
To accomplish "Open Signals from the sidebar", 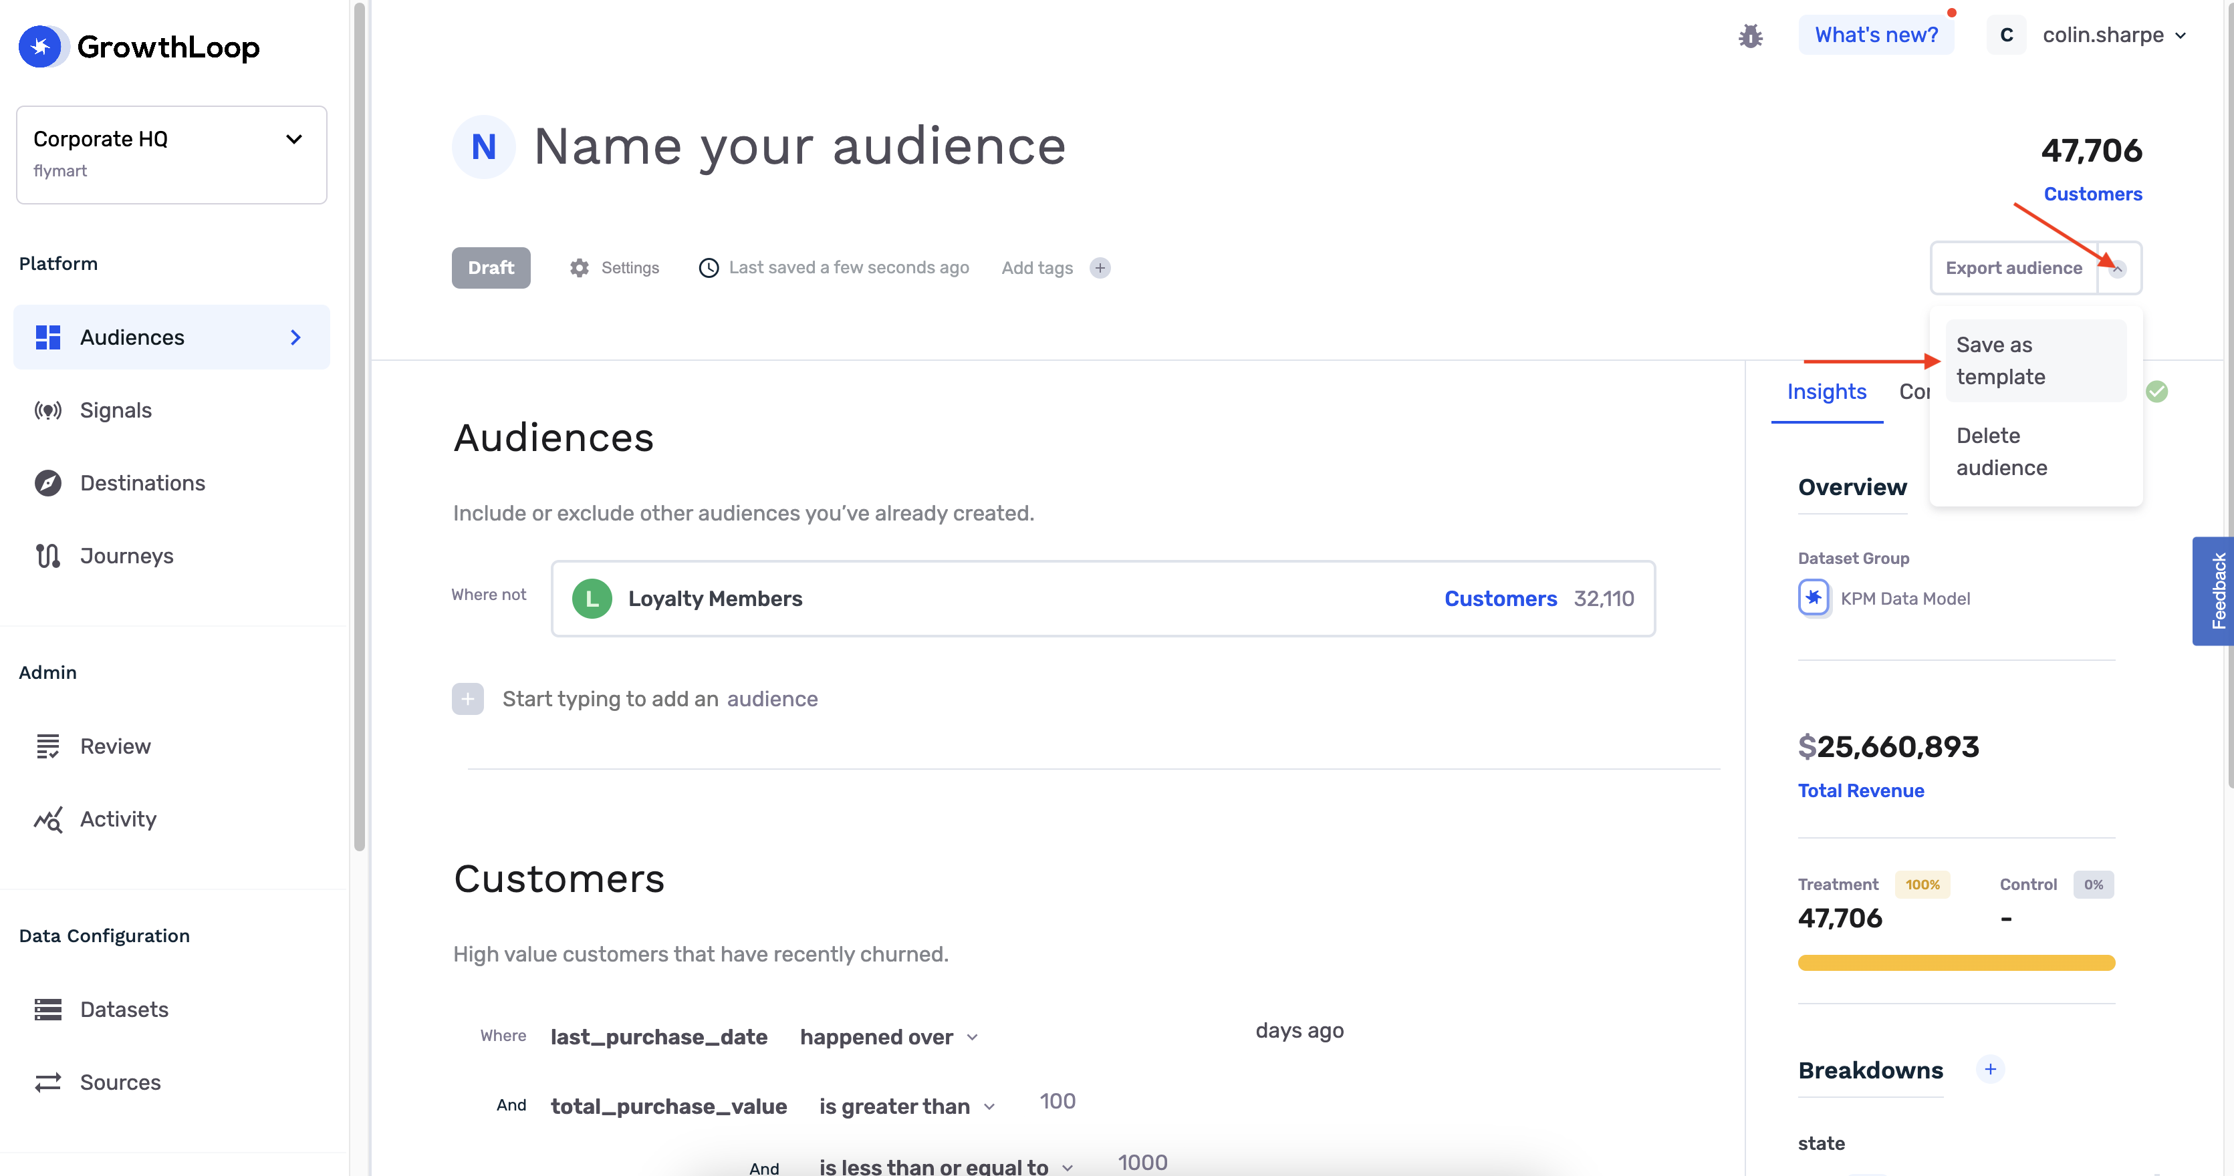I will tap(116, 410).
